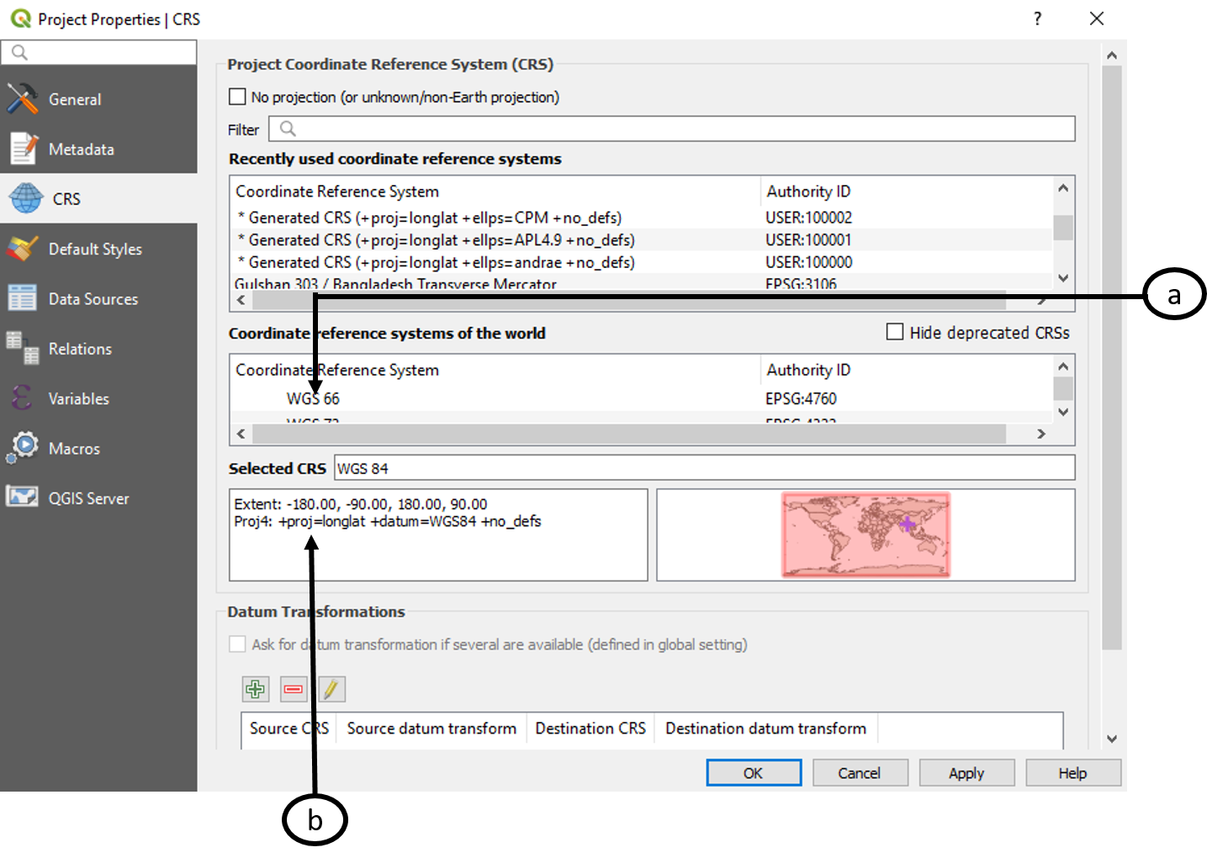
Task: Click the EPSG:4760 authority ID cell
Action: tap(802, 398)
